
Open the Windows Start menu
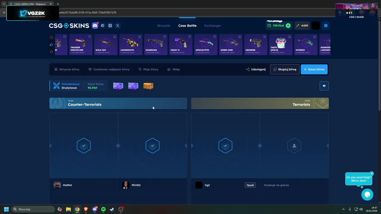tap(6, 209)
